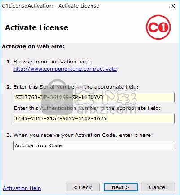Go to previous step with Back button
This screenshot has height=195, width=180.
click(83, 187)
